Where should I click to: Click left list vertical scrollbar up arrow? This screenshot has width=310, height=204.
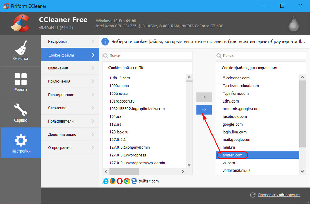click(189, 77)
